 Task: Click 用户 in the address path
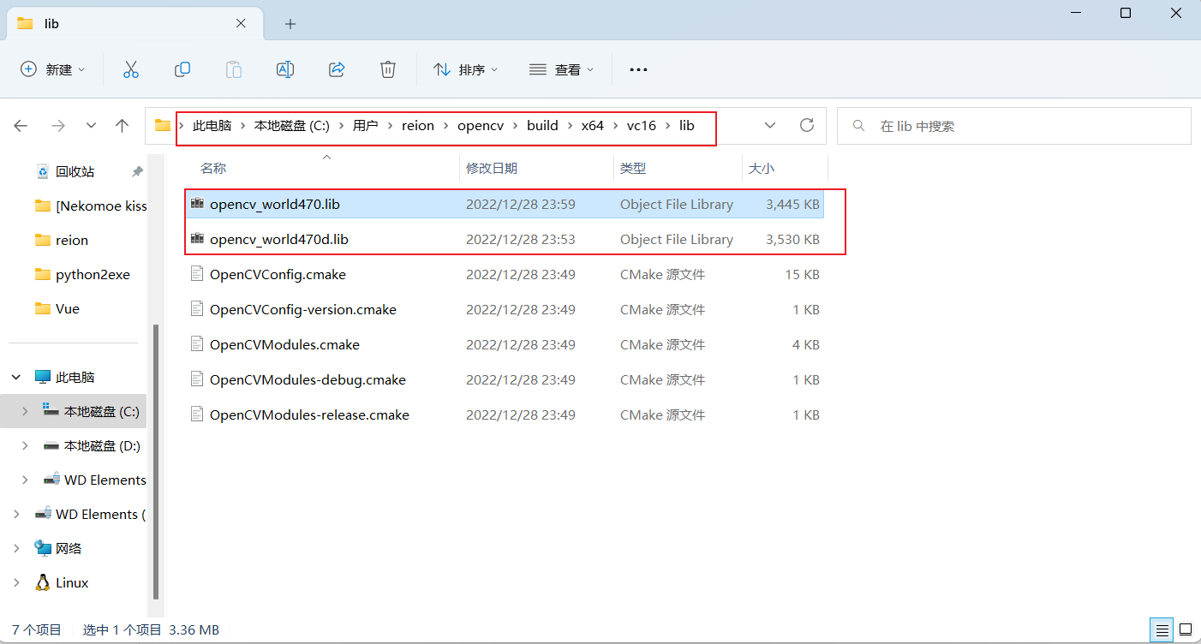tap(366, 126)
